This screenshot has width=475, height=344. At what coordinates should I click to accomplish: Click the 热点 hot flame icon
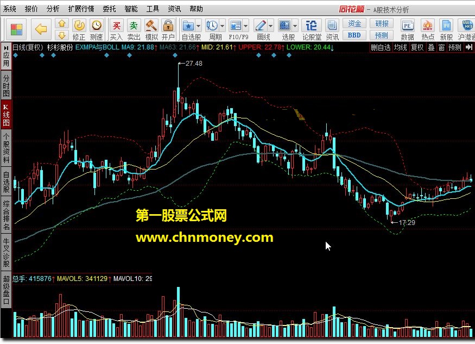point(427,26)
